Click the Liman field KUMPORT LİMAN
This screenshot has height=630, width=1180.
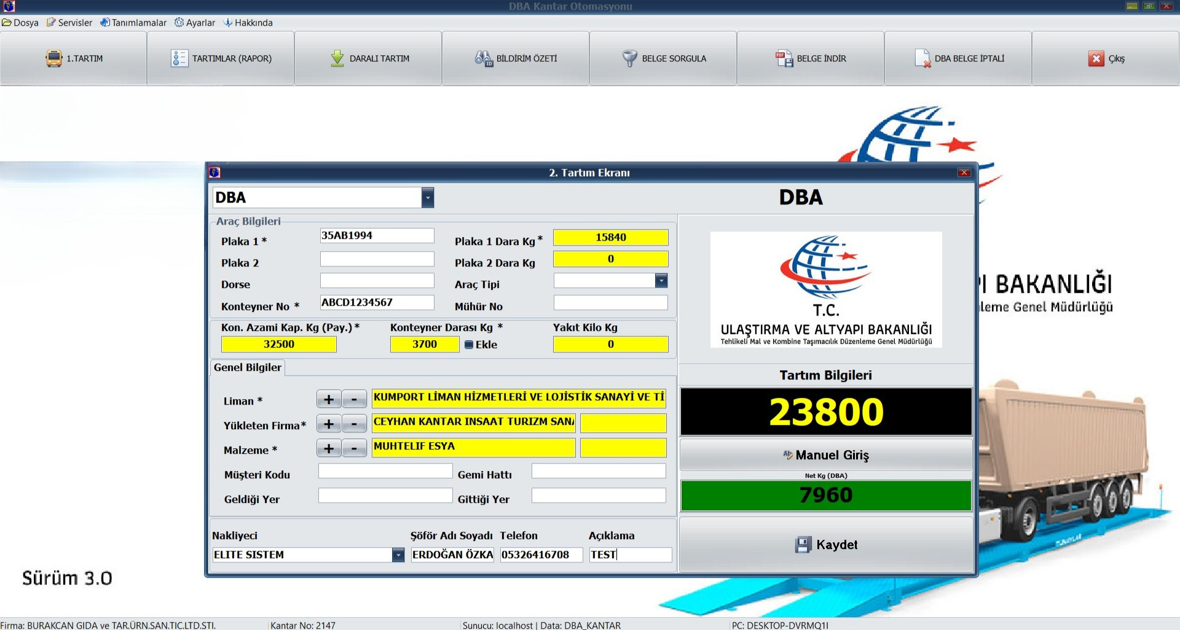[x=519, y=398]
